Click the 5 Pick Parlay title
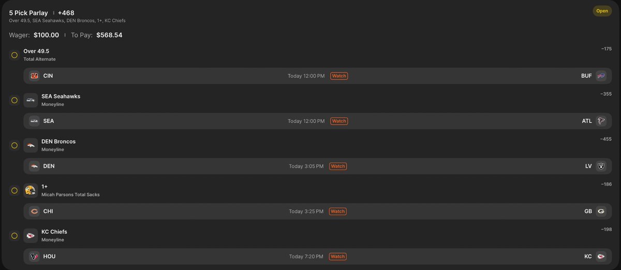Viewport: 621px width, 270px height. (28, 12)
